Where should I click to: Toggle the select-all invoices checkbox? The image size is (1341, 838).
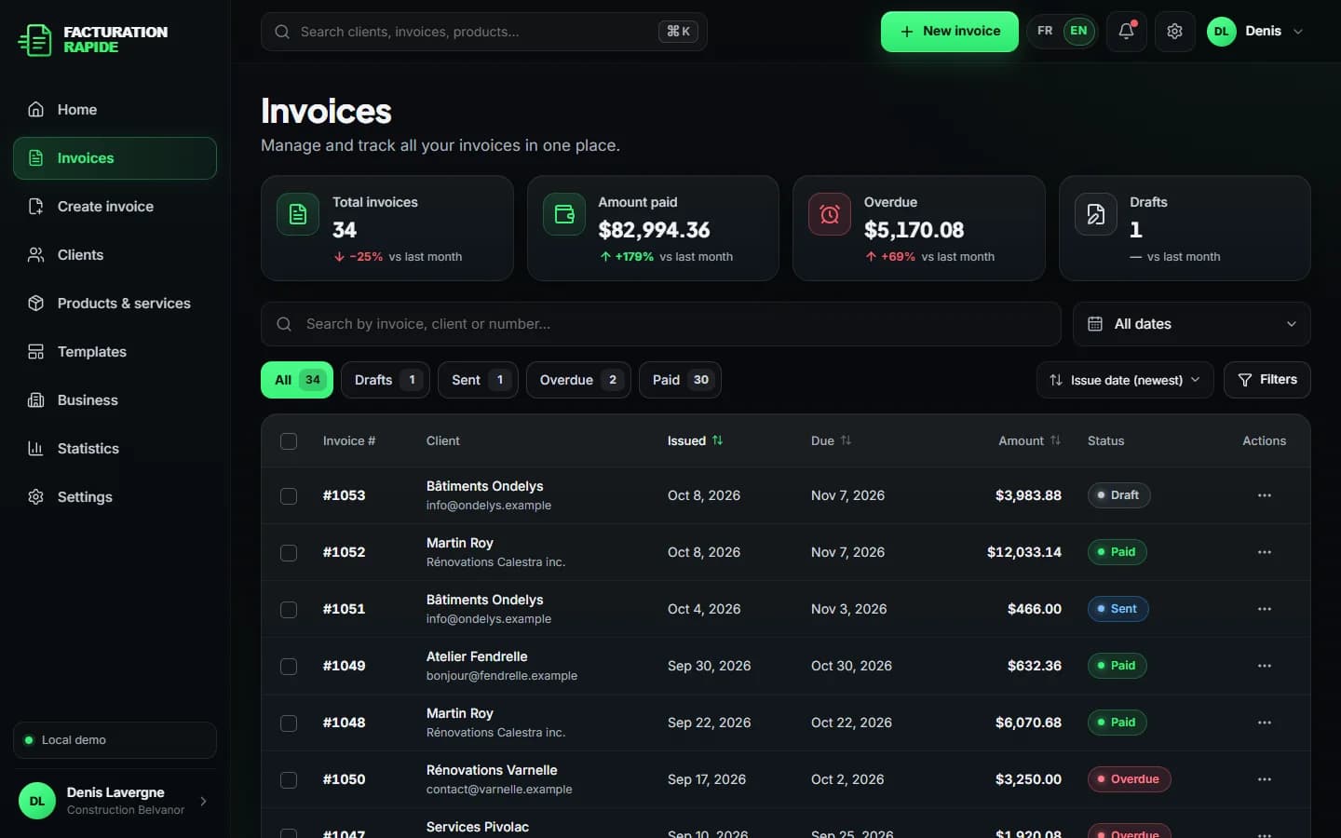[289, 441]
